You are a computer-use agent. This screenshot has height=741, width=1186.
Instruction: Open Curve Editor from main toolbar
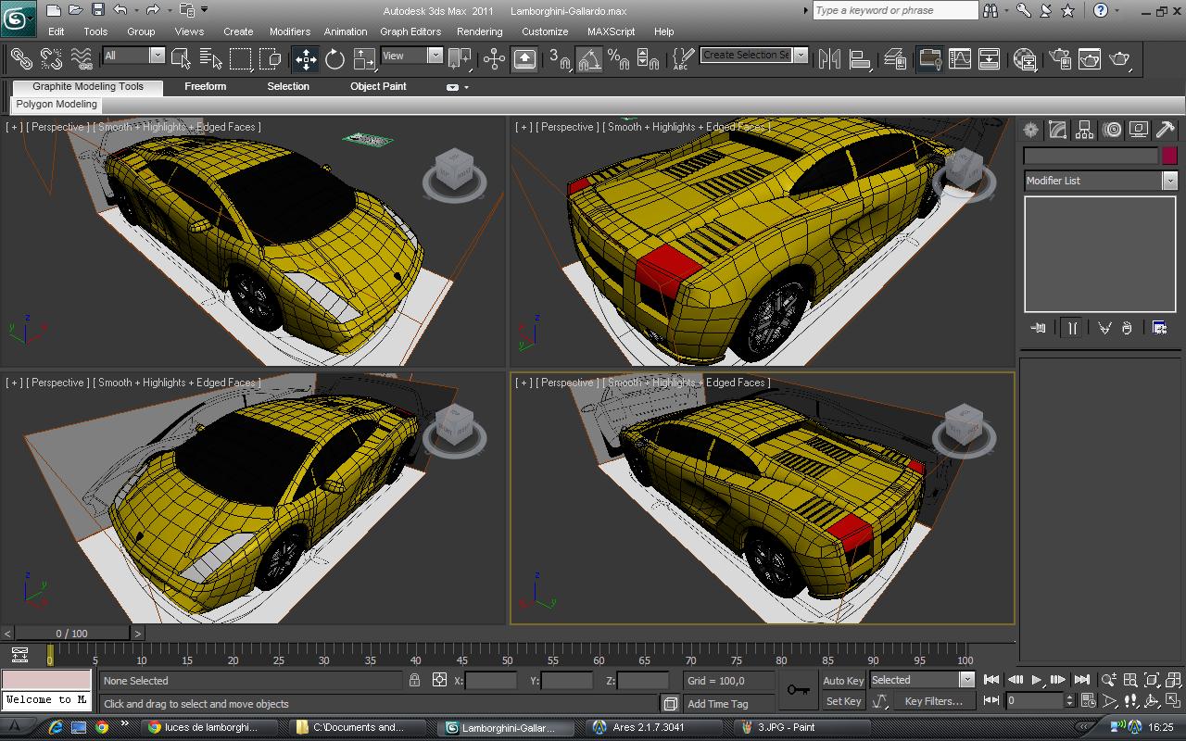(960, 59)
